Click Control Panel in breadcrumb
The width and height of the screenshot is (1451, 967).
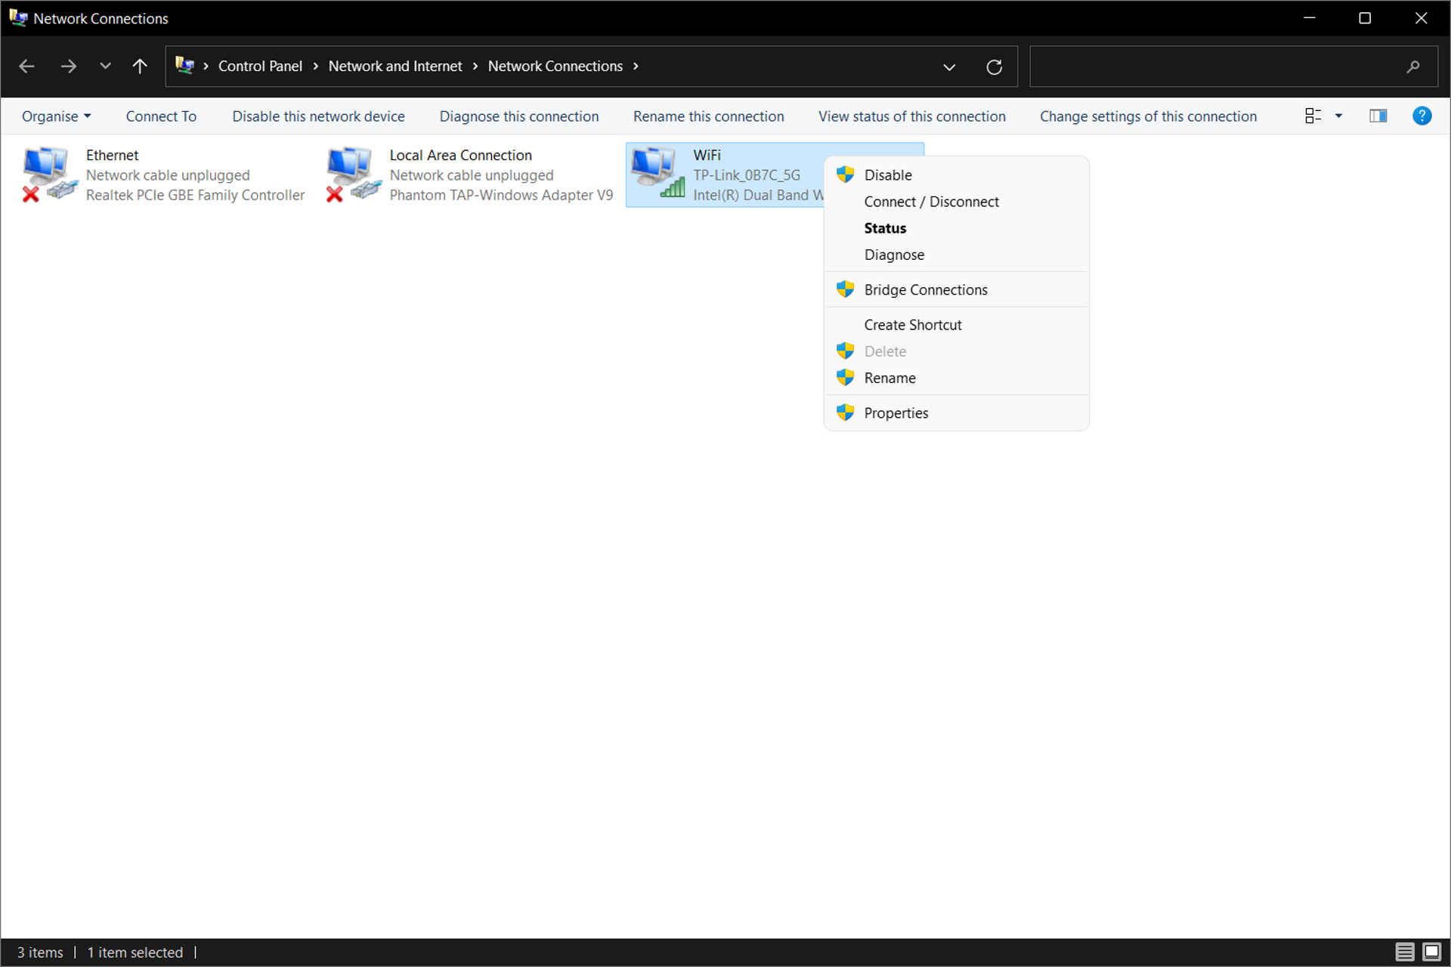pos(260,66)
